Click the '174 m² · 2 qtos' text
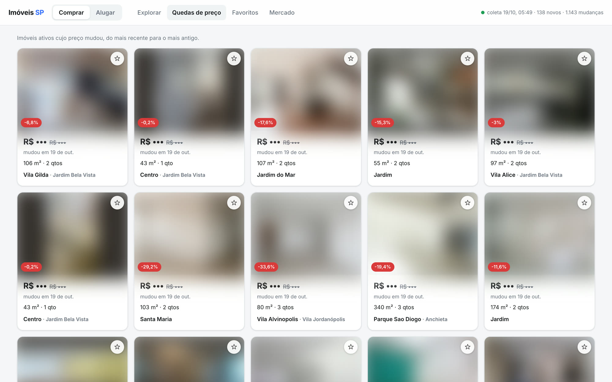This screenshot has width=612, height=382. coord(509,307)
